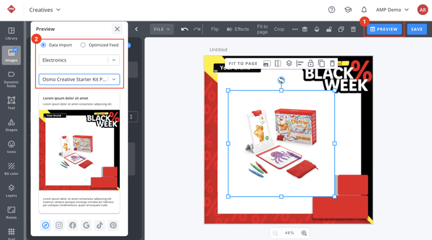
Task: Open the Shapes tool
Action: 11,125
